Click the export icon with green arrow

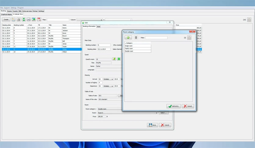coord(34,20)
